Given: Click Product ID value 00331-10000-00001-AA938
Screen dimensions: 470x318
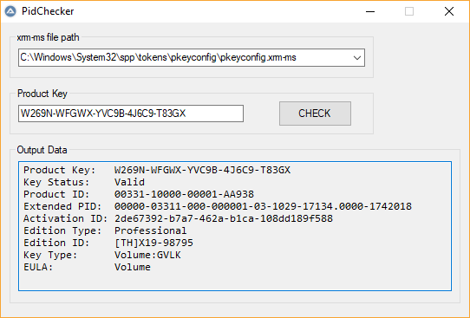Looking at the screenshot, I should click(x=184, y=194).
